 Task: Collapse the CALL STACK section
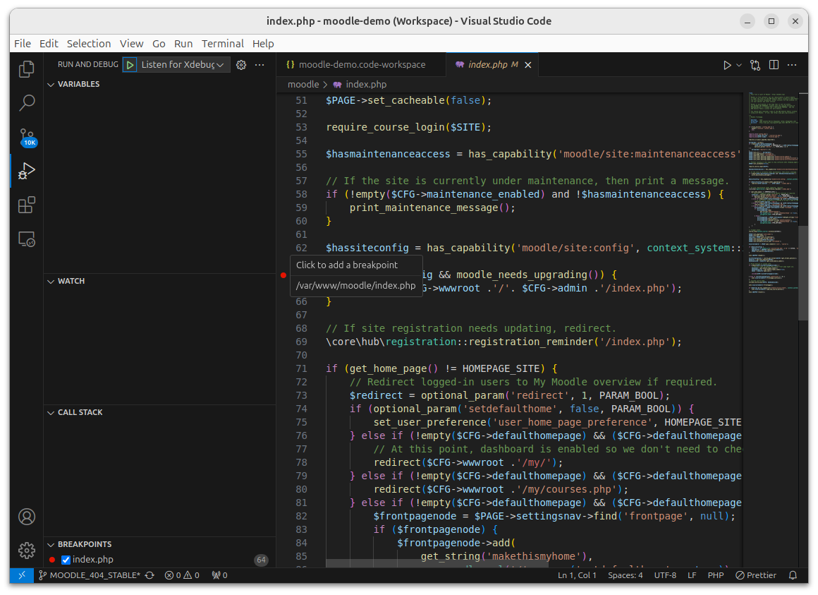pos(75,412)
